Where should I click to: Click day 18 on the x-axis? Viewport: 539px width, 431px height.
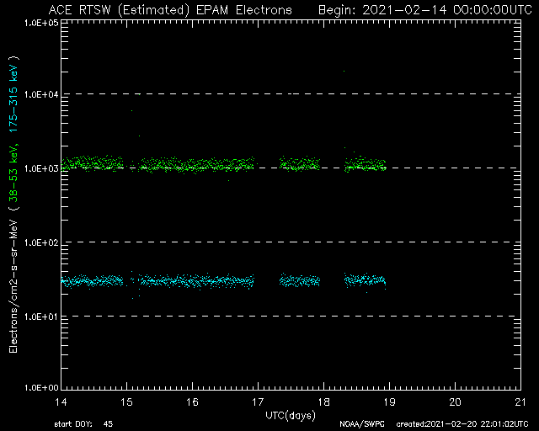(323, 402)
